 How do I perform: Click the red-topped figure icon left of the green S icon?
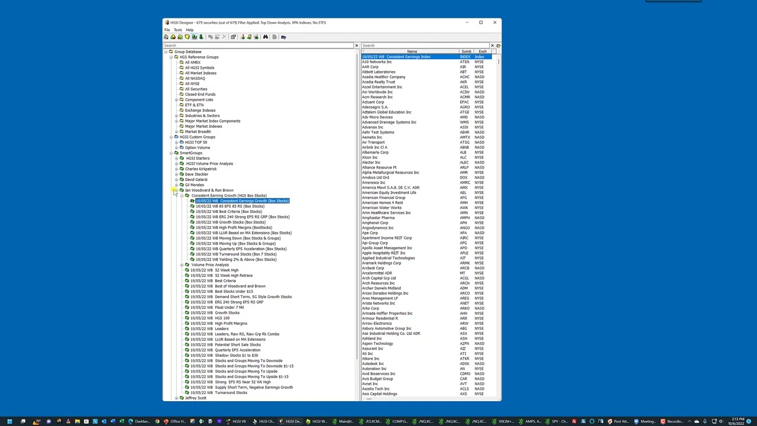tap(243, 37)
